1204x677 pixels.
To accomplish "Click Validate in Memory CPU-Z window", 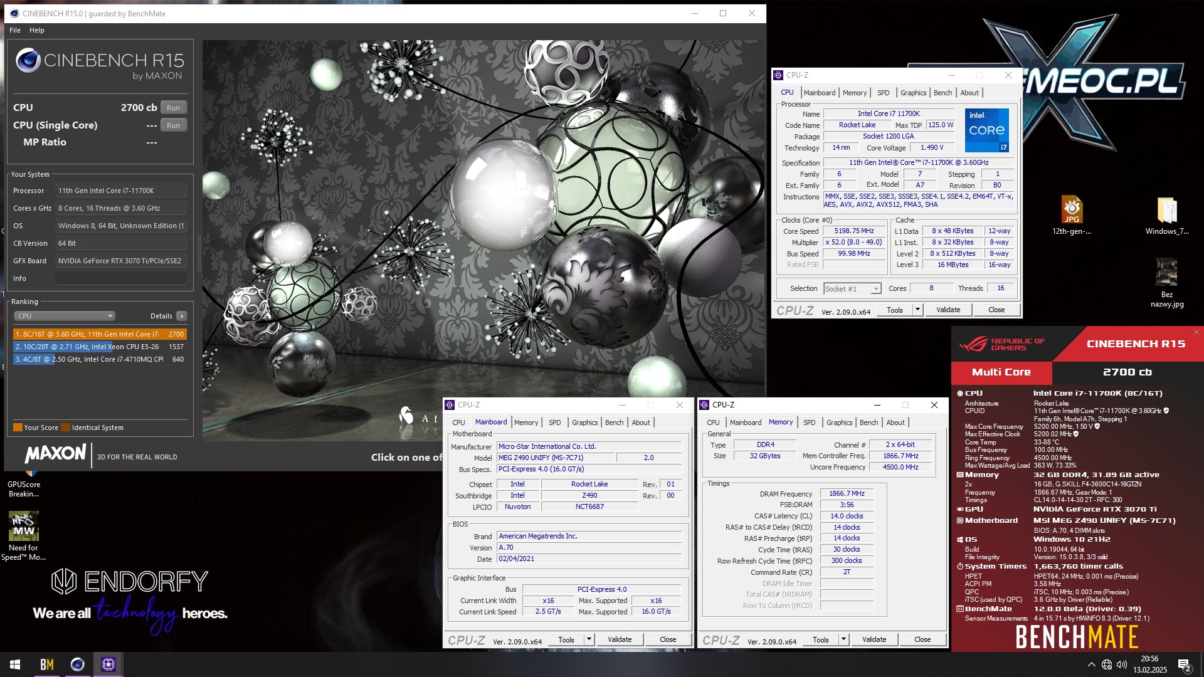I will pos(874,639).
